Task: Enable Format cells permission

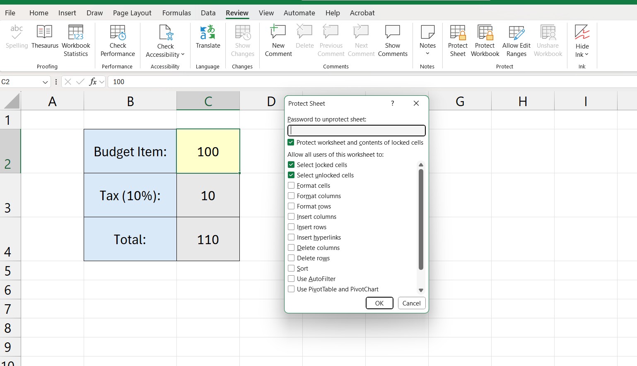Action: [291, 185]
